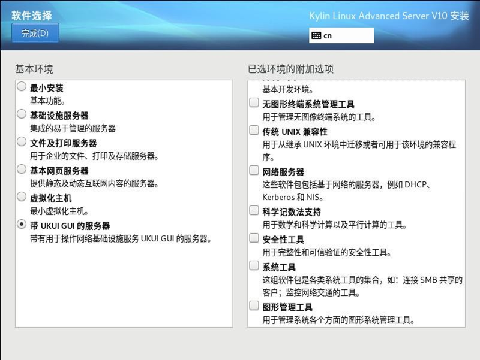Open the cn keyboard layout indicator

pyautogui.click(x=341, y=35)
